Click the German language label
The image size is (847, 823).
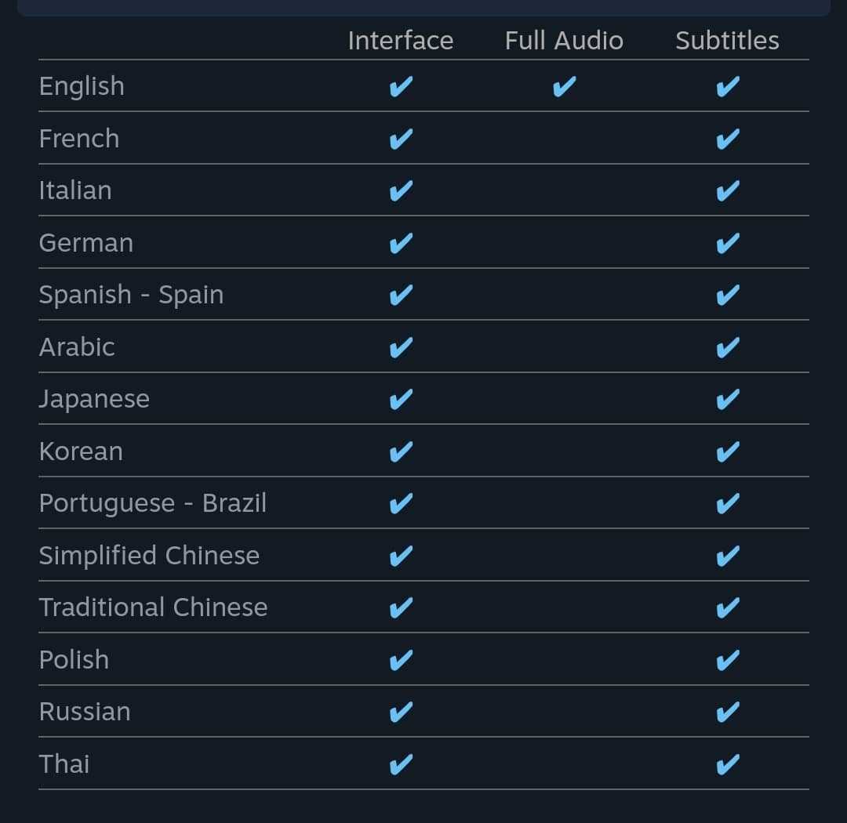click(x=86, y=243)
